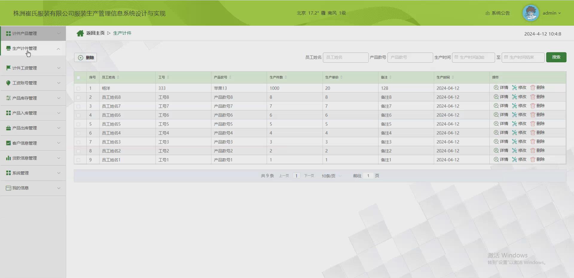Click 修改 for 员工姓名1

click(x=519, y=159)
